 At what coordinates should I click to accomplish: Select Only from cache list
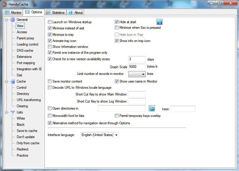[28, 143]
